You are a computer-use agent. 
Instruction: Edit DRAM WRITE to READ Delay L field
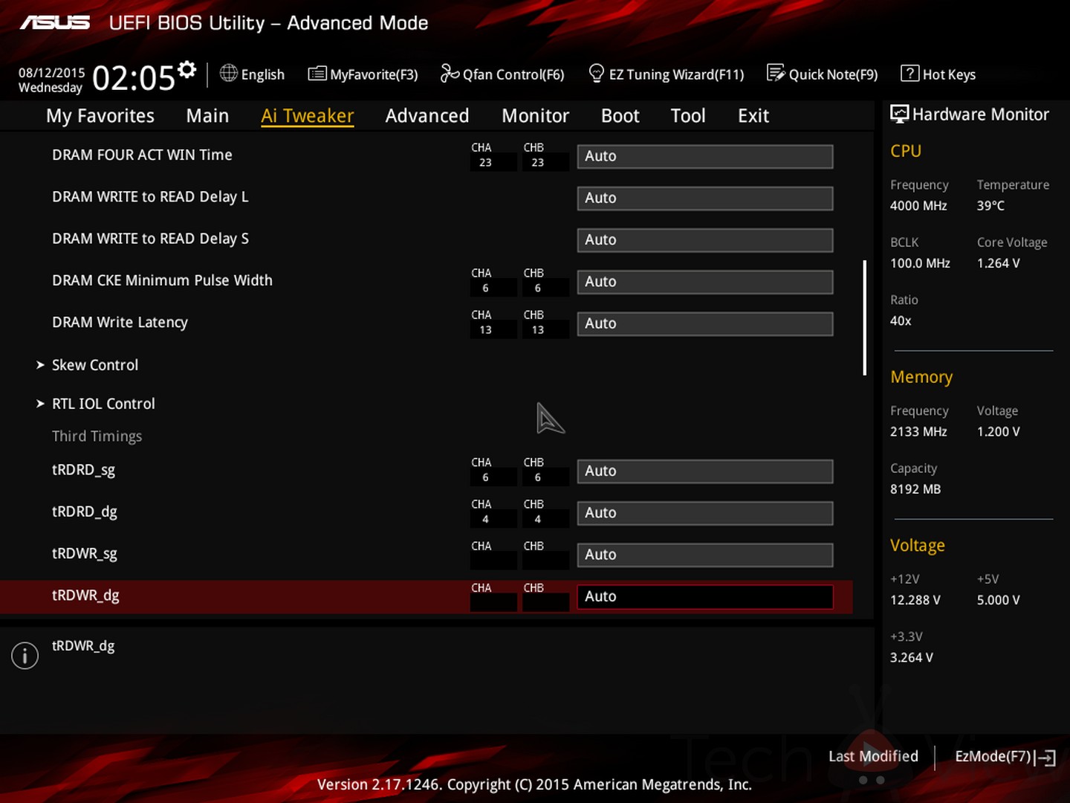pos(705,198)
